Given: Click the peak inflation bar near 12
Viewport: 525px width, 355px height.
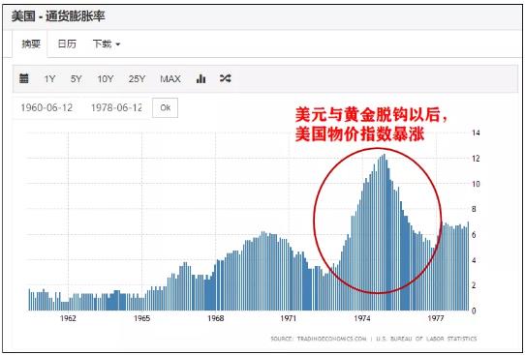Looking at the screenshot, I should point(384,232).
